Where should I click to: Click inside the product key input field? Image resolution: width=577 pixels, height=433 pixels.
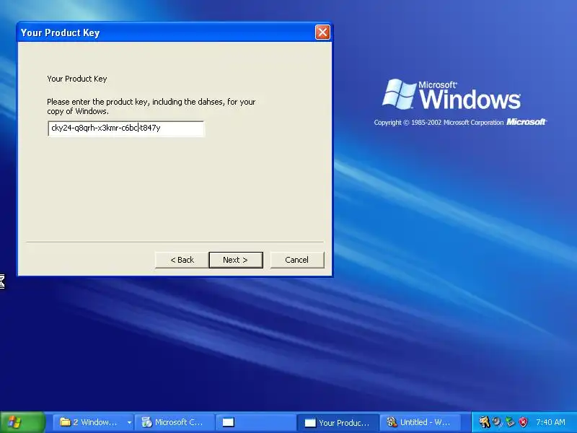click(125, 128)
